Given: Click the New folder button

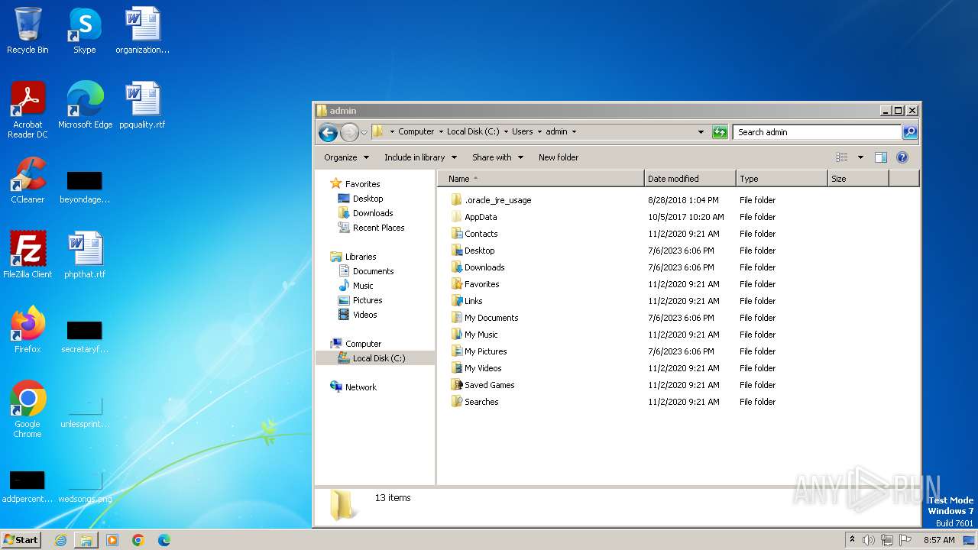Looking at the screenshot, I should point(559,157).
